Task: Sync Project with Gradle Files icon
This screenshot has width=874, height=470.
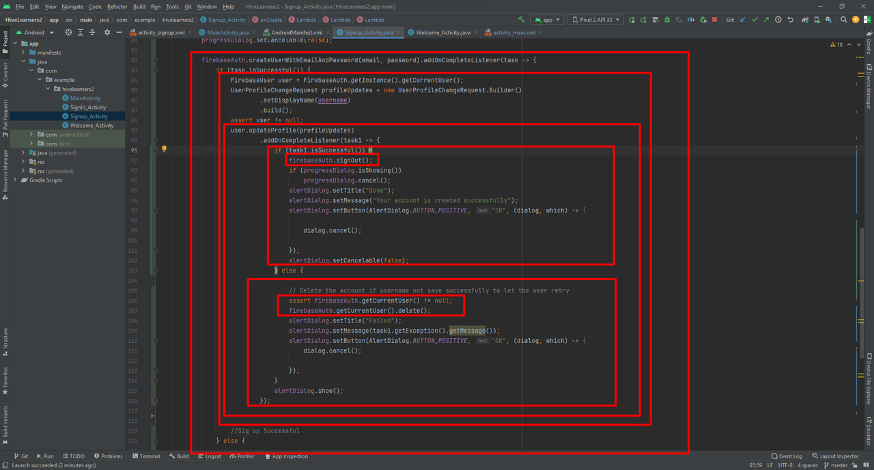Action: (x=805, y=20)
